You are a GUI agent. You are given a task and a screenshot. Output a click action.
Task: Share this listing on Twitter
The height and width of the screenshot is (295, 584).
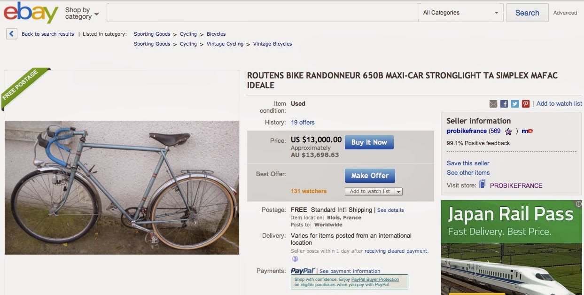click(515, 104)
